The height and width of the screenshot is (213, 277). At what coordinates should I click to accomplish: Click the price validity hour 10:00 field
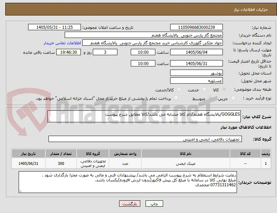[143, 63]
